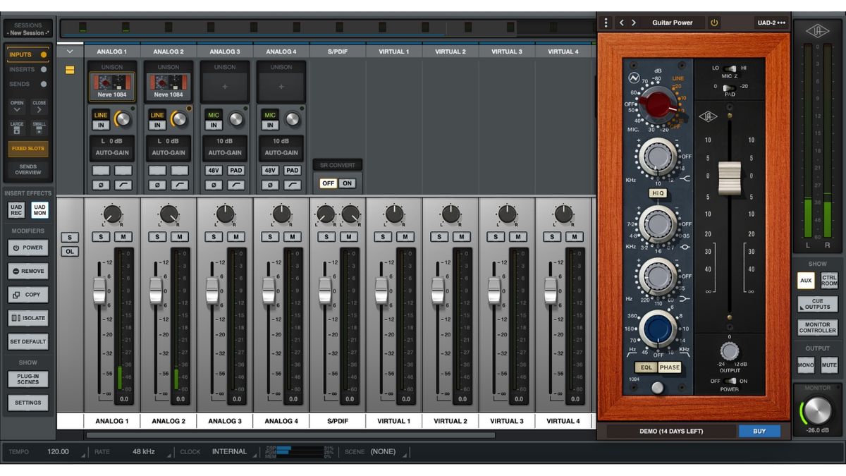Image resolution: width=846 pixels, height=476 pixels.
Task: Switch to SENDS view
Action: (28, 84)
